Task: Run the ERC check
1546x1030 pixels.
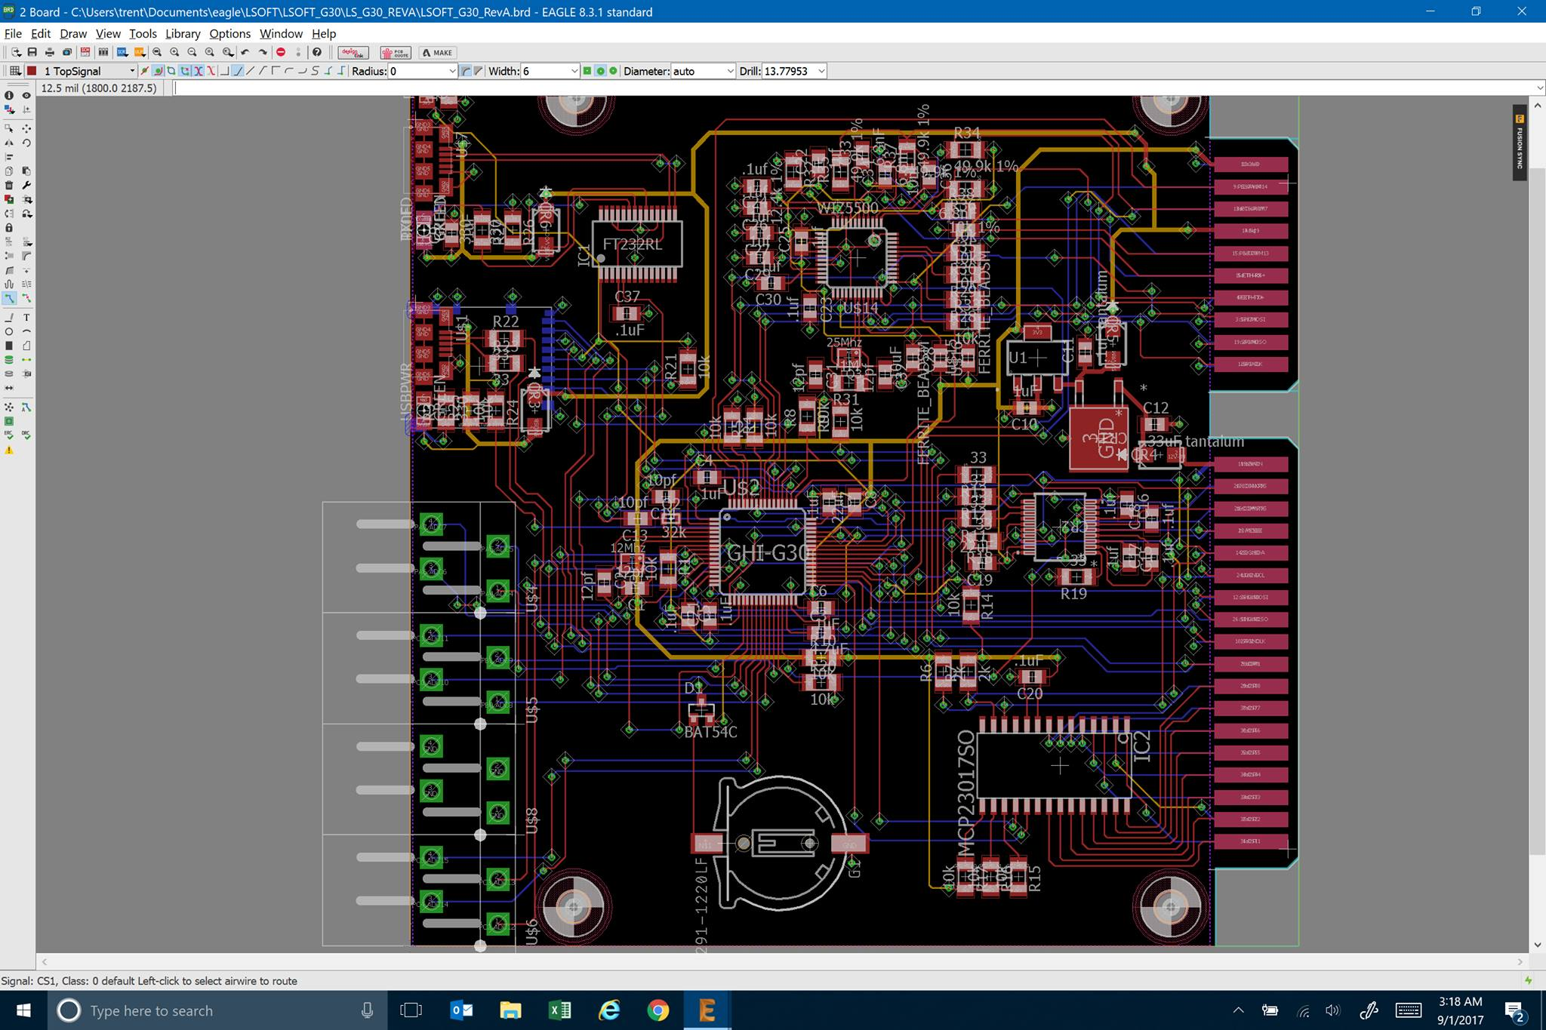Action: 9,435
